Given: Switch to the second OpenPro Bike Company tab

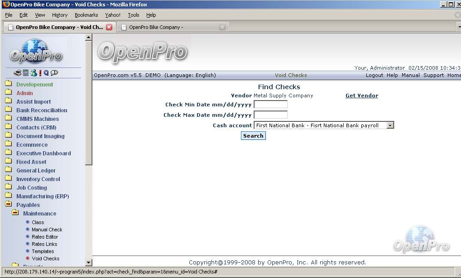Looking at the screenshot, I should coord(173,27).
